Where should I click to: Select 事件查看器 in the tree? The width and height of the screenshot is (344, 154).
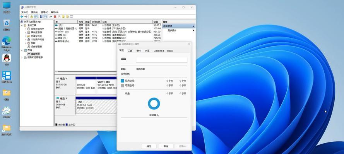coord(36,32)
